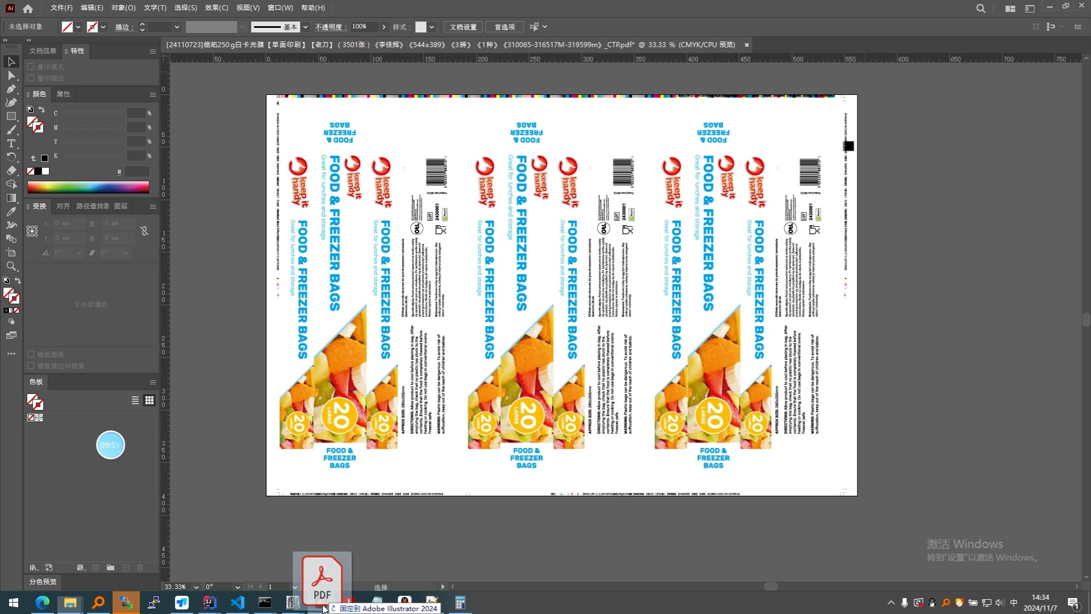Swap fill and stroke in Color panel
This screenshot has width=1091, height=614.
point(41,110)
